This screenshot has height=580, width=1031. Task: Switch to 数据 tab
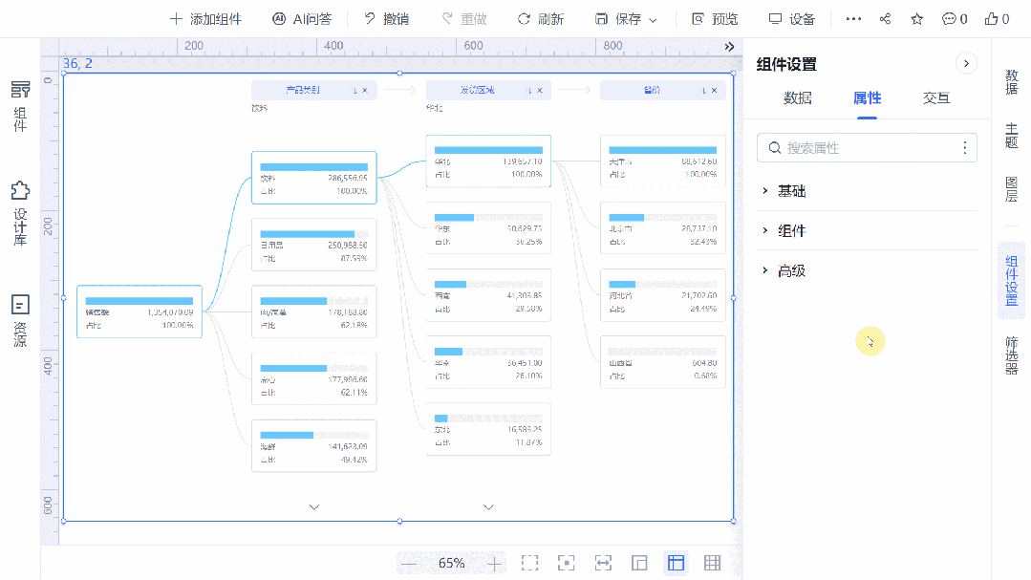(x=798, y=98)
